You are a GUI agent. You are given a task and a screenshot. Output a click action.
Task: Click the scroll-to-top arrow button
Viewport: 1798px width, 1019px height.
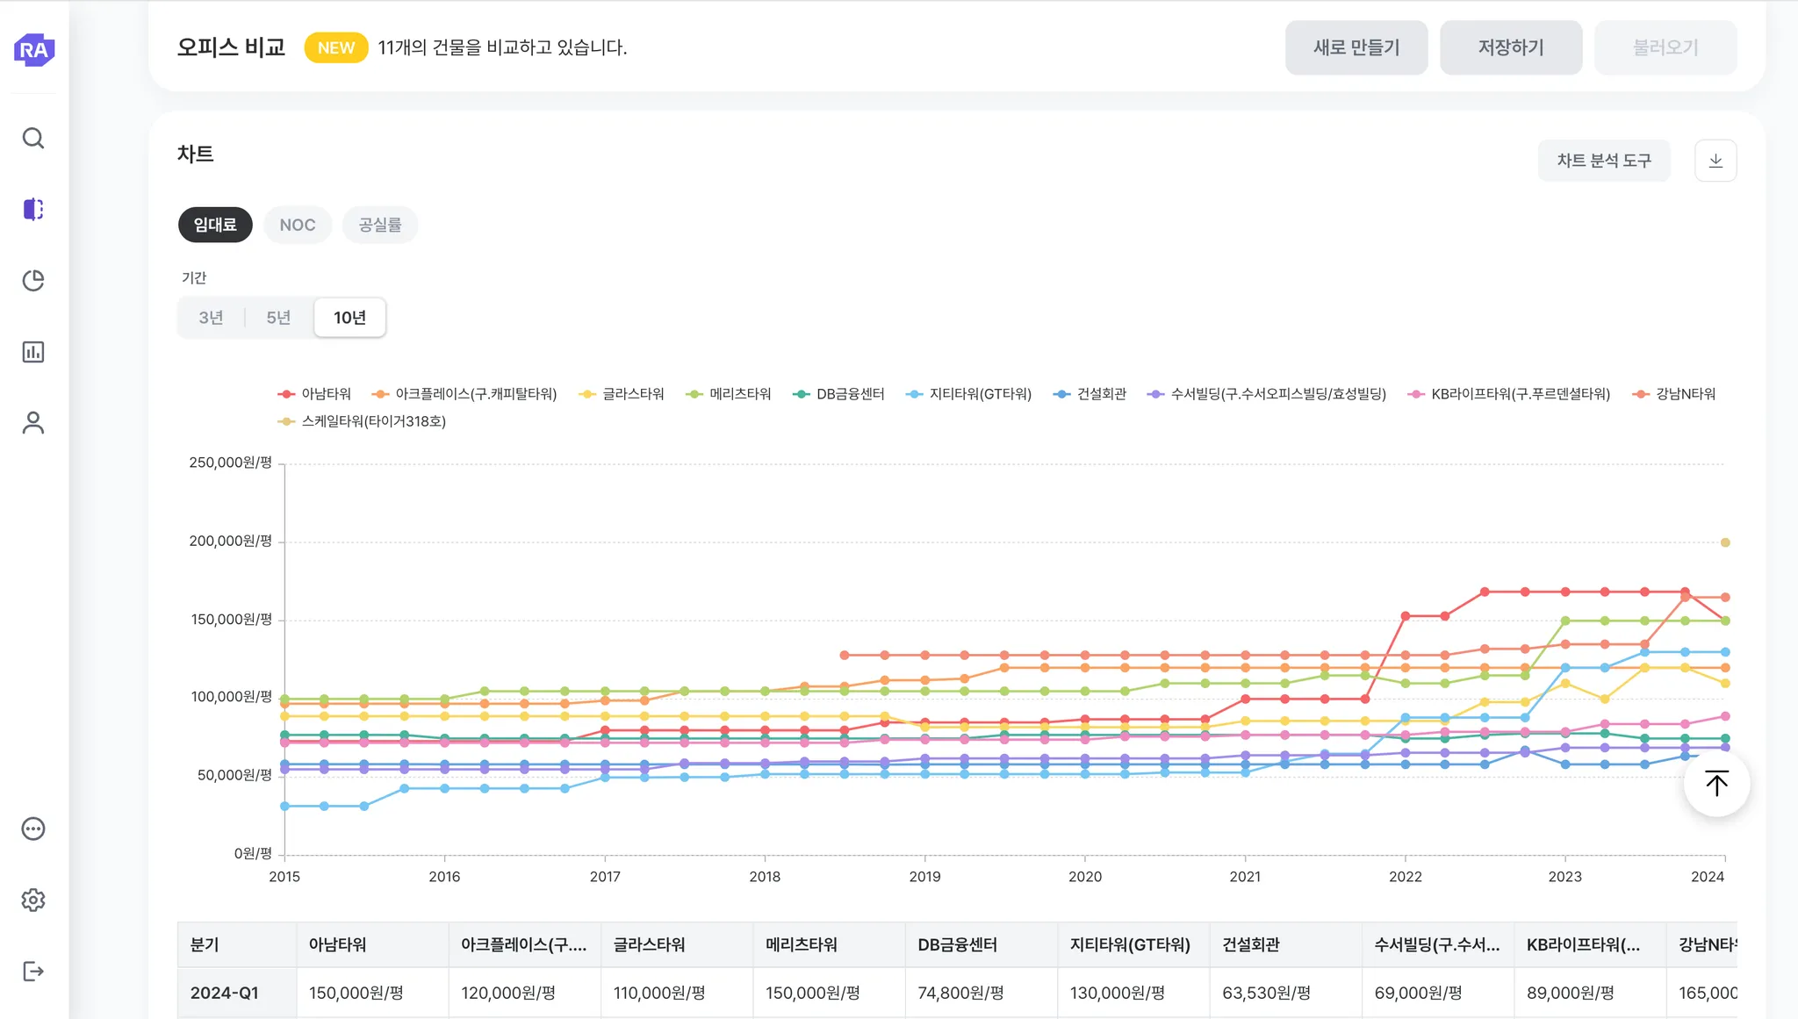pos(1716,783)
